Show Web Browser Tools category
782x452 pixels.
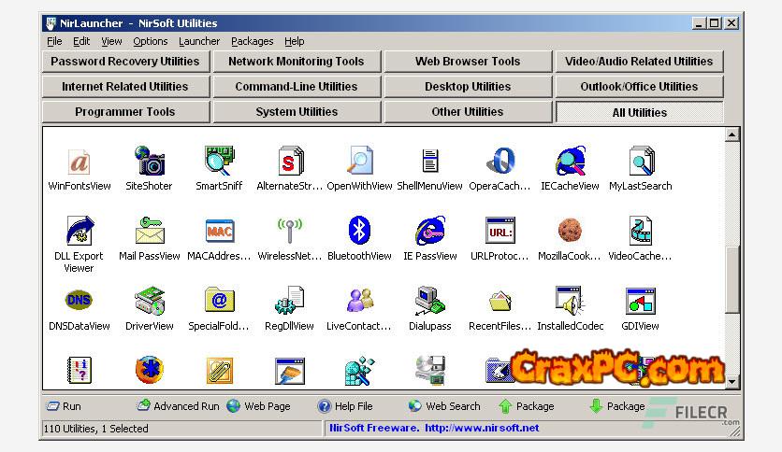[x=468, y=62]
